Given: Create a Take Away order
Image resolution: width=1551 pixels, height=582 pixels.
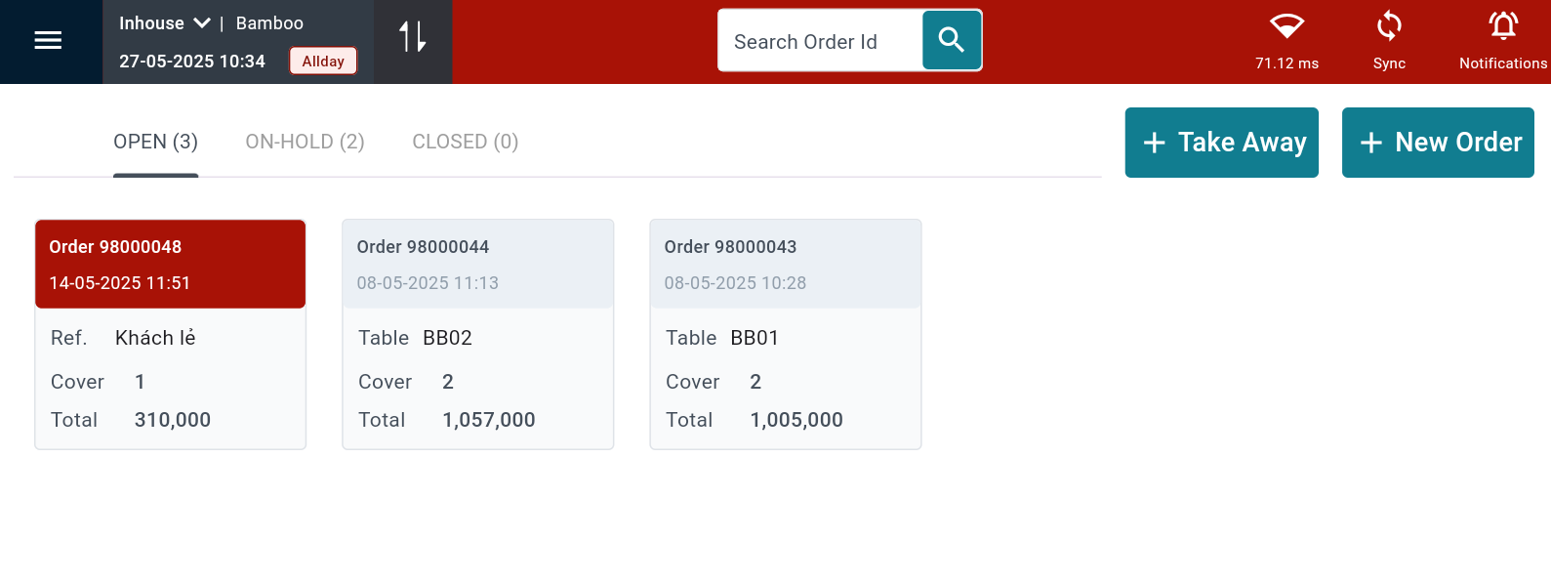Looking at the screenshot, I should (x=1241, y=143).
